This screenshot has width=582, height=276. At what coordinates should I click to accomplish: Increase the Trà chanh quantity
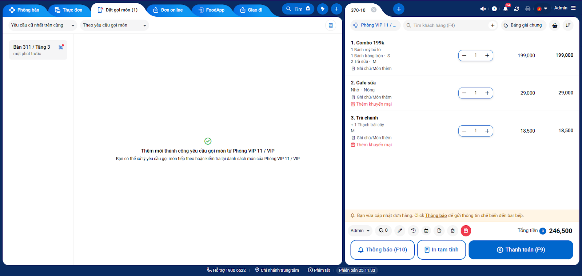click(487, 131)
